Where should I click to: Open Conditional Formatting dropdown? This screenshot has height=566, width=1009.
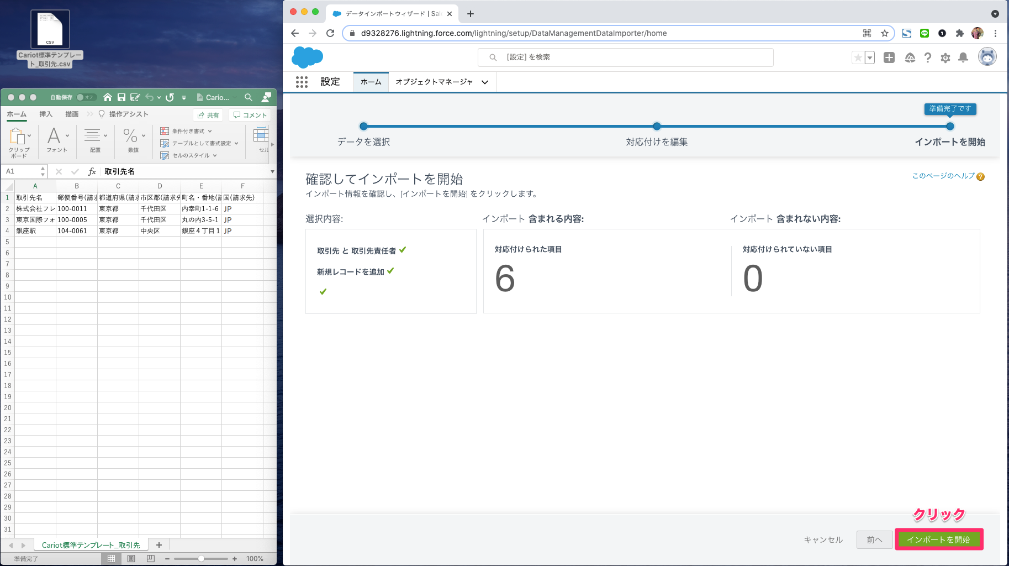pyautogui.click(x=186, y=131)
